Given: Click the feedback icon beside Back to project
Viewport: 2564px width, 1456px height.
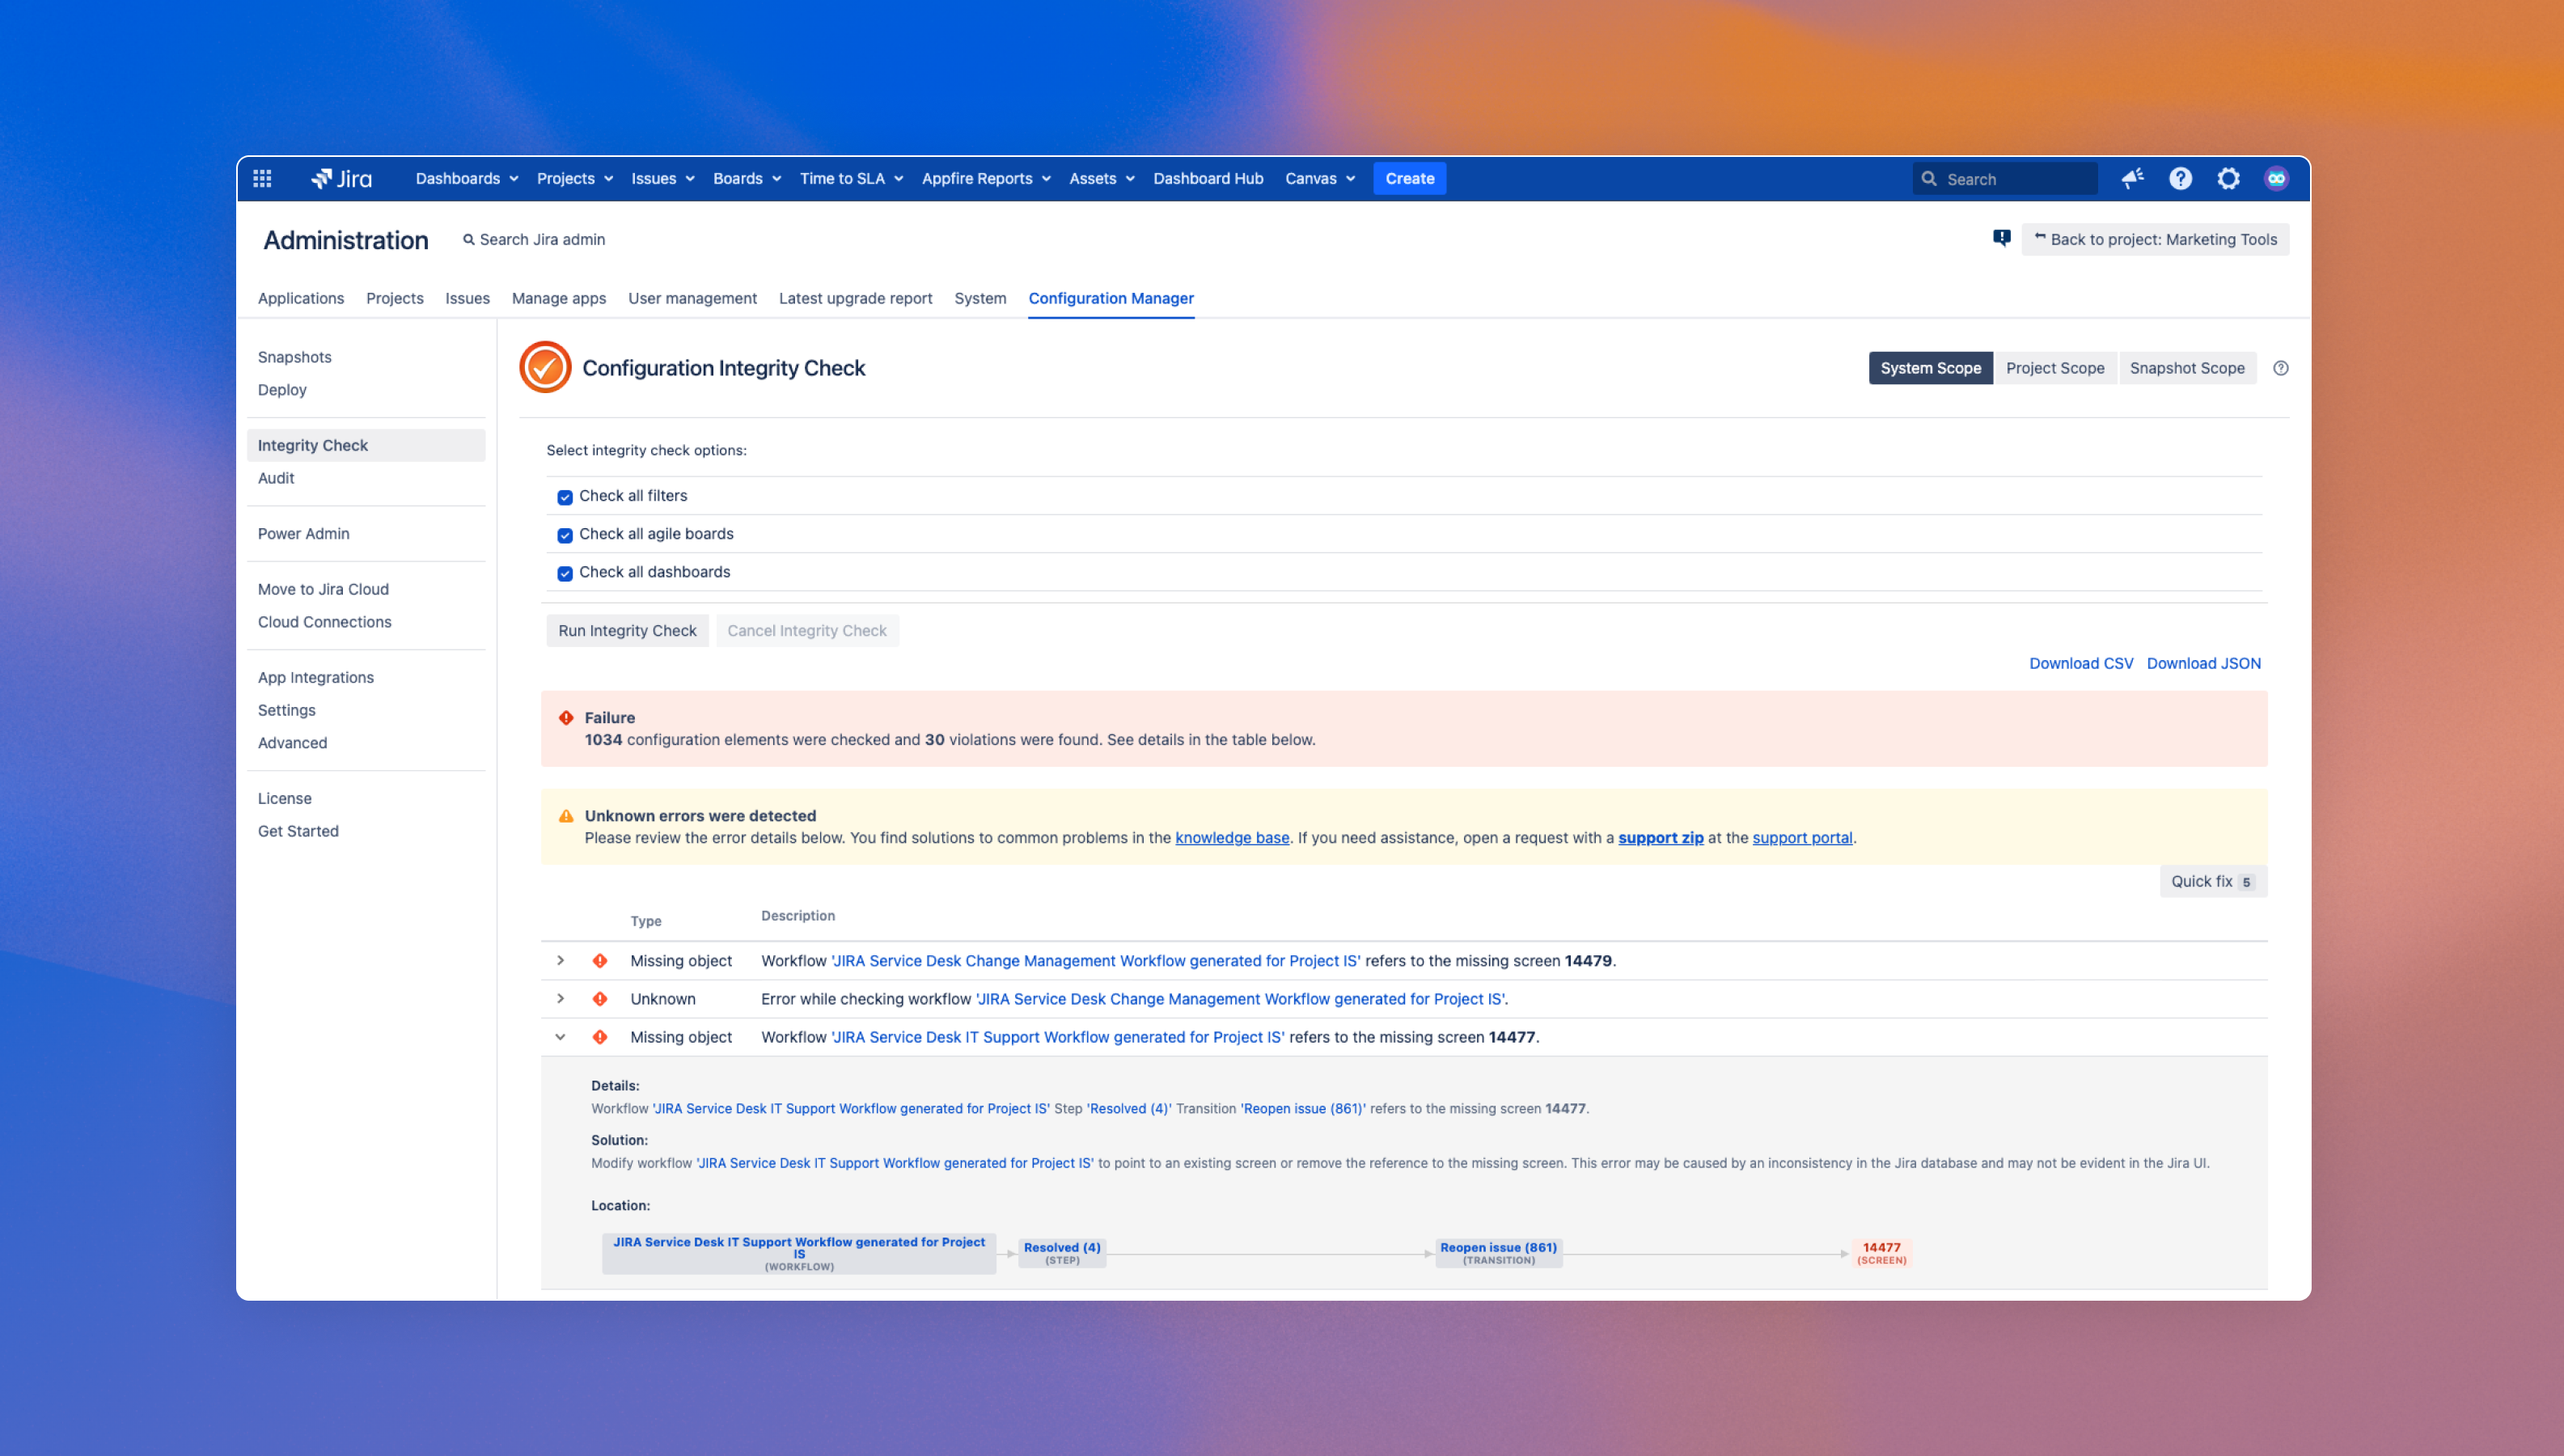Looking at the screenshot, I should [x=2001, y=238].
